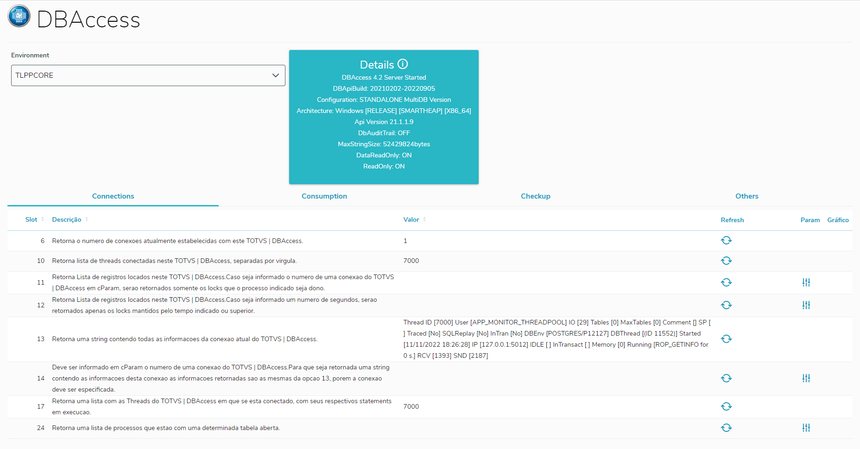Select 'DataReadOnly: ON' text
Image resolution: width=860 pixels, height=449 pixels.
click(x=384, y=155)
